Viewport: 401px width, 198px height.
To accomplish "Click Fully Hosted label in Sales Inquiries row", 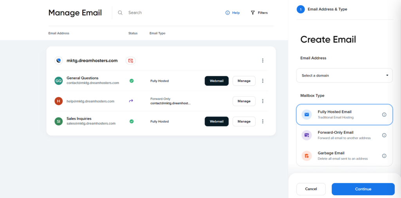I will [160, 122].
